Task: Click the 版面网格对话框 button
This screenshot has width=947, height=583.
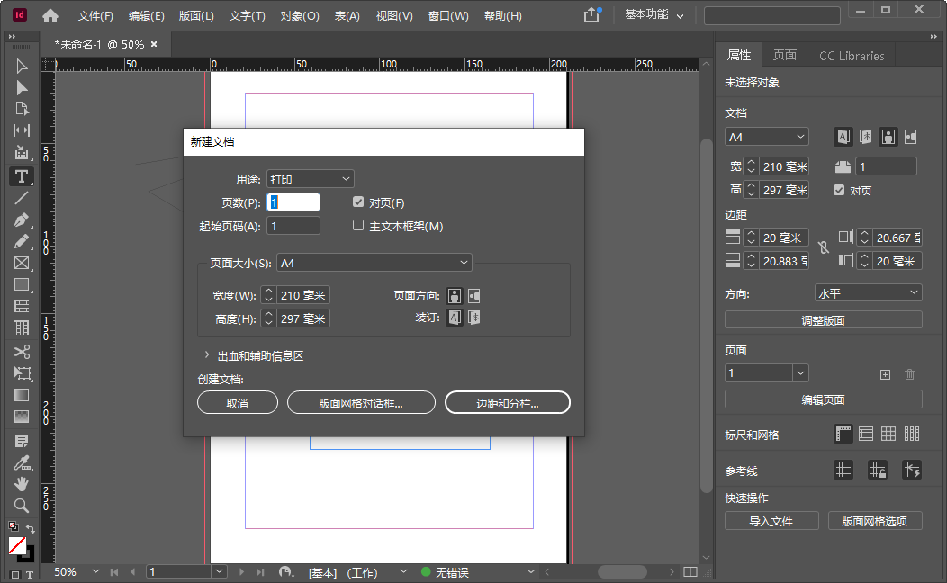Action: click(361, 402)
